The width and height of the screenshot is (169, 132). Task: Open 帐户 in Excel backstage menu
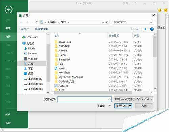point(8,115)
